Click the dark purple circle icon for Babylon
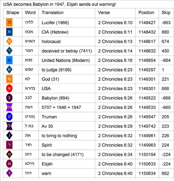This screenshot has width=174, height=181. [9, 98]
